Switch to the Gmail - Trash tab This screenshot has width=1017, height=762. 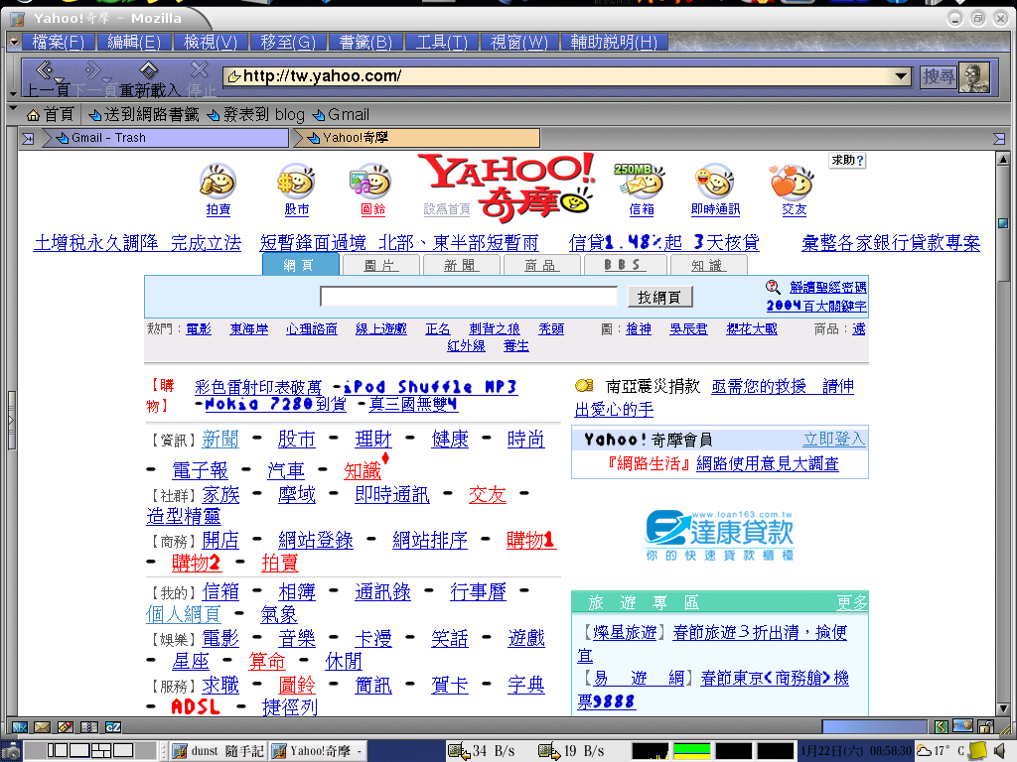pos(108,138)
